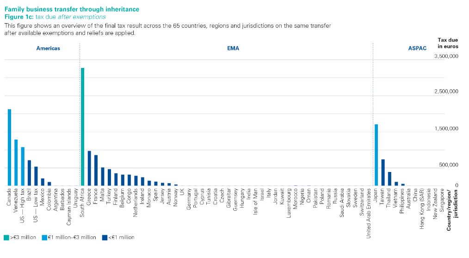Click the light blue €1 million–€3 million swatch

coord(44,237)
